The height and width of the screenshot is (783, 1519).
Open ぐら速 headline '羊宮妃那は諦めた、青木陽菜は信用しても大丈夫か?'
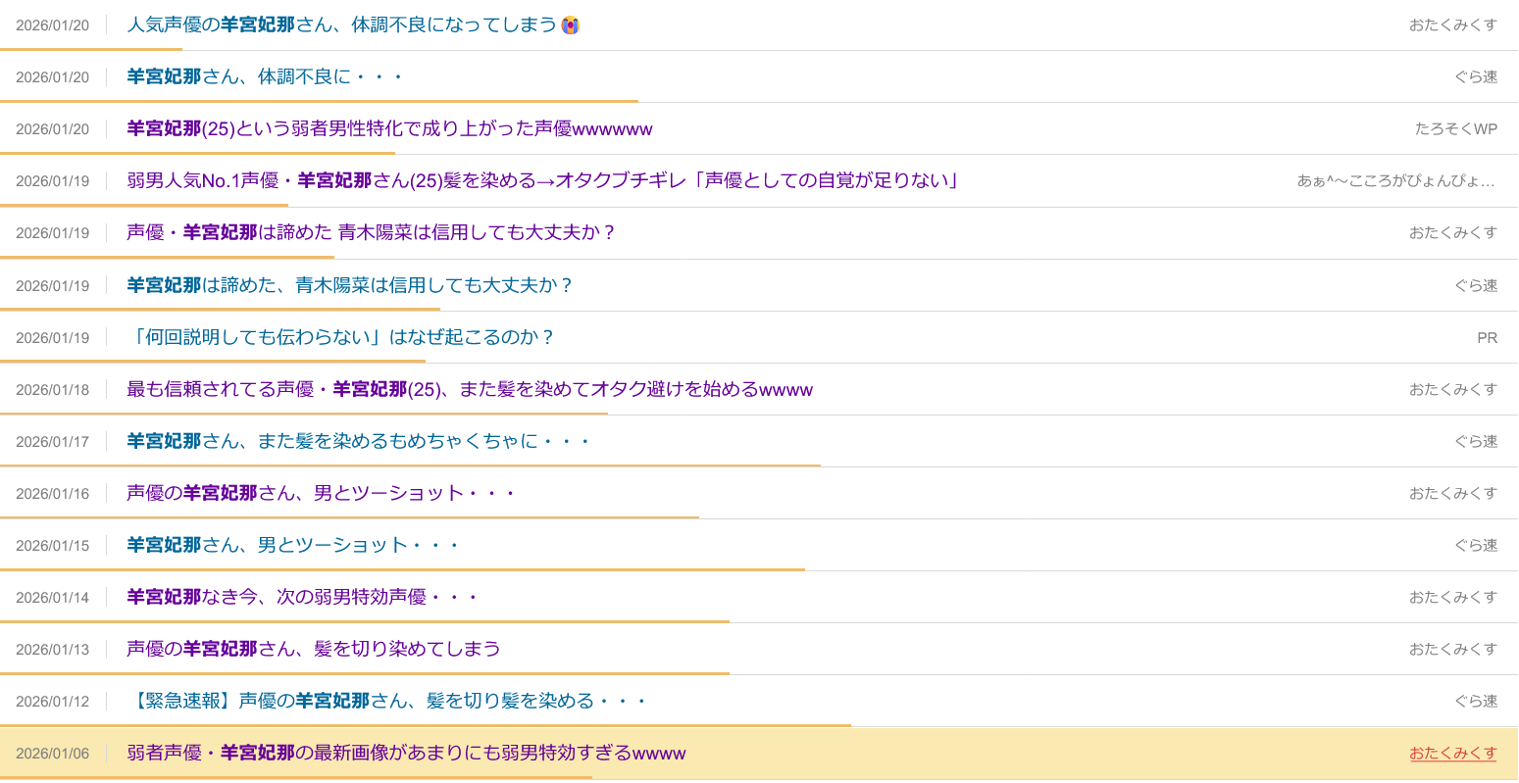(349, 285)
